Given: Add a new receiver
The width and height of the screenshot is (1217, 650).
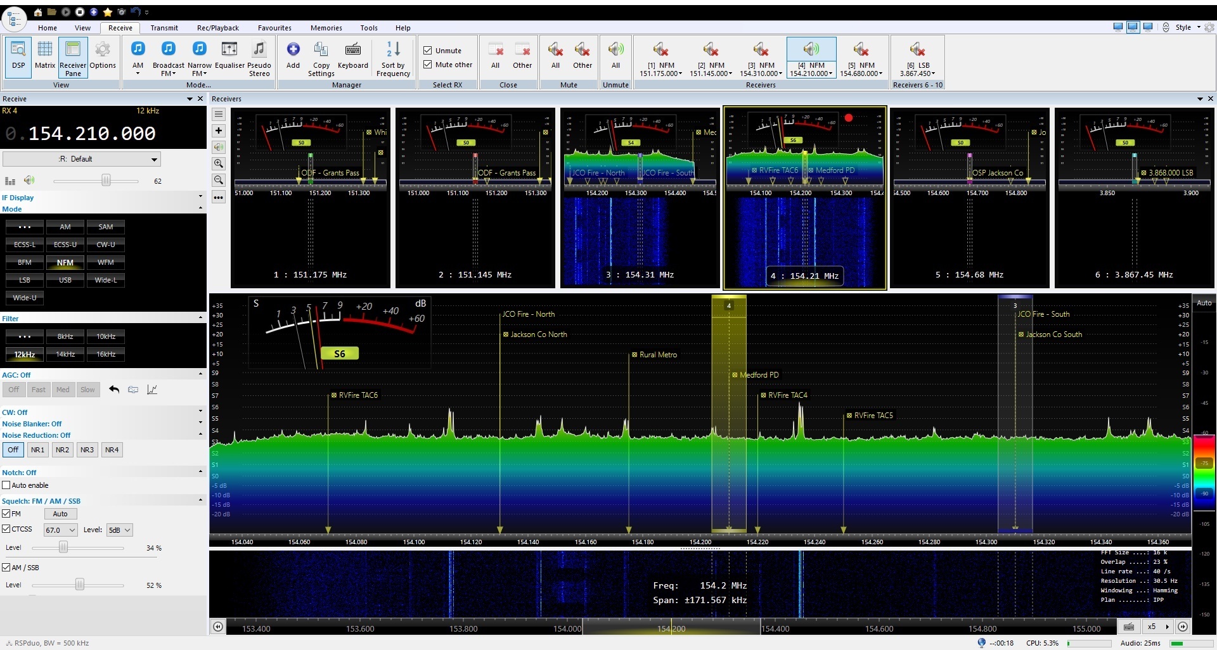Looking at the screenshot, I should click(x=293, y=56).
